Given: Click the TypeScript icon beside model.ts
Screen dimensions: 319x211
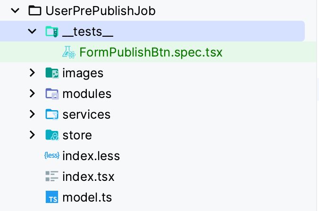Looking at the screenshot, I should click(x=51, y=197).
